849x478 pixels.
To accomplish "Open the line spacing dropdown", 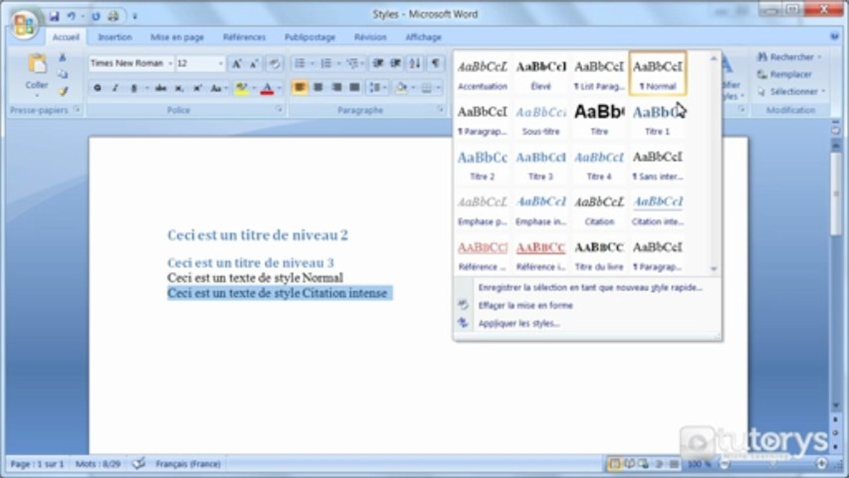I will 378,88.
